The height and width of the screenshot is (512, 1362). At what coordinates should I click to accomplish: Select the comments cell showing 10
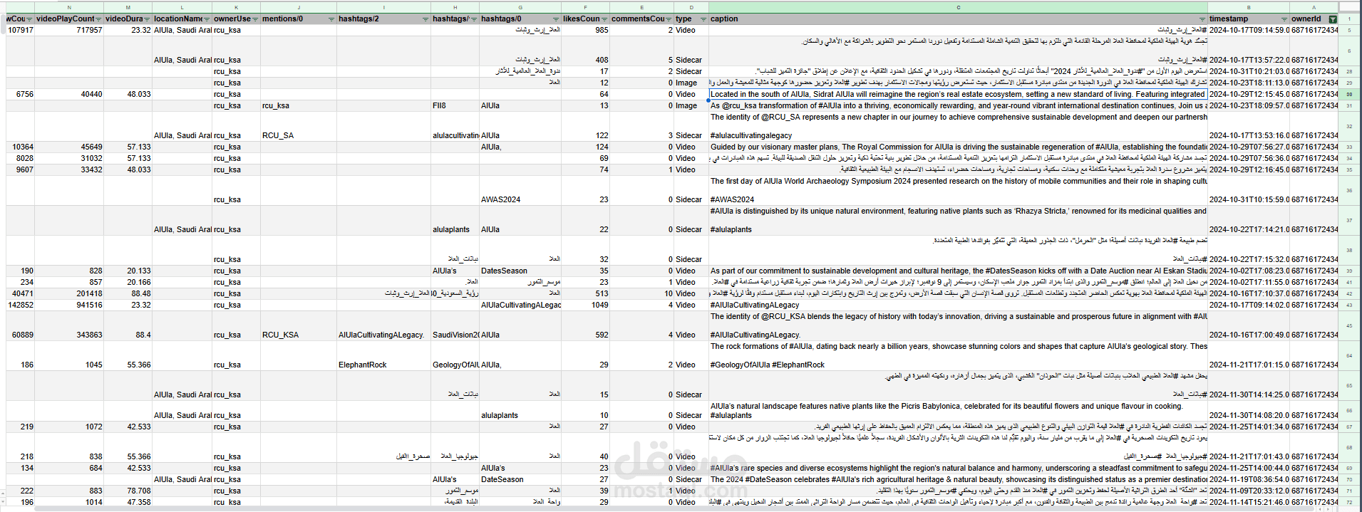click(x=641, y=293)
